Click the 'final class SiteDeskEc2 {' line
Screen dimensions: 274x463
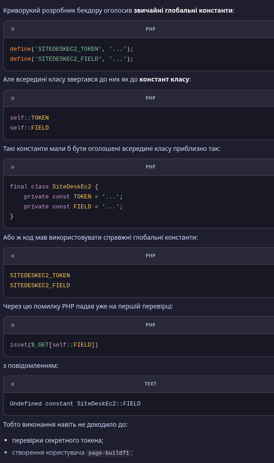click(x=54, y=187)
